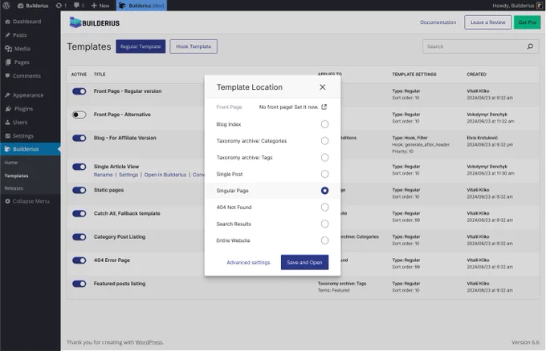546x351 pixels.
Task: Toggle Front Page - Regular version active
Action: tap(79, 91)
